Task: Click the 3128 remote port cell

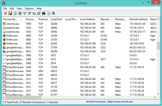Action: 103,43
